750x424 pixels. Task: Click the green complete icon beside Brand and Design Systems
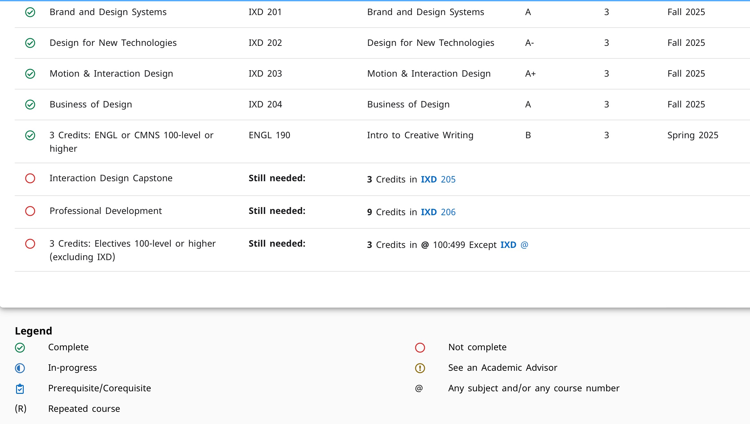coord(30,12)
